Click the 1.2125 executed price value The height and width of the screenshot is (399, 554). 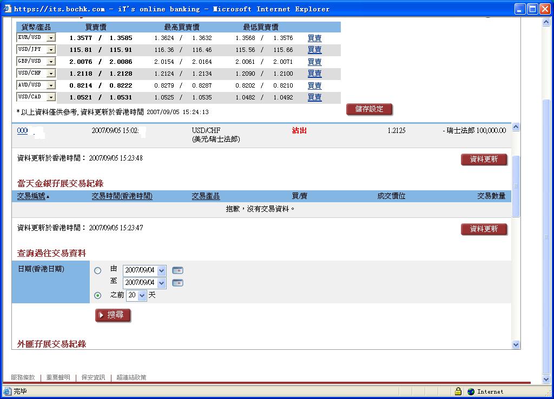click(397, 130)
